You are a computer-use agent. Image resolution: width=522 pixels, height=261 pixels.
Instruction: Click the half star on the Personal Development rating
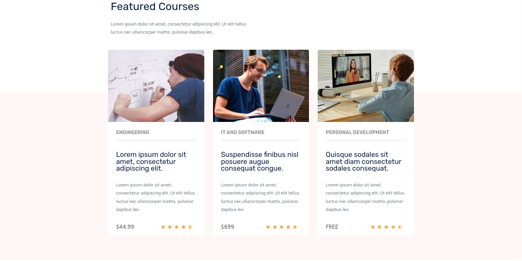[x=400, y=227]
